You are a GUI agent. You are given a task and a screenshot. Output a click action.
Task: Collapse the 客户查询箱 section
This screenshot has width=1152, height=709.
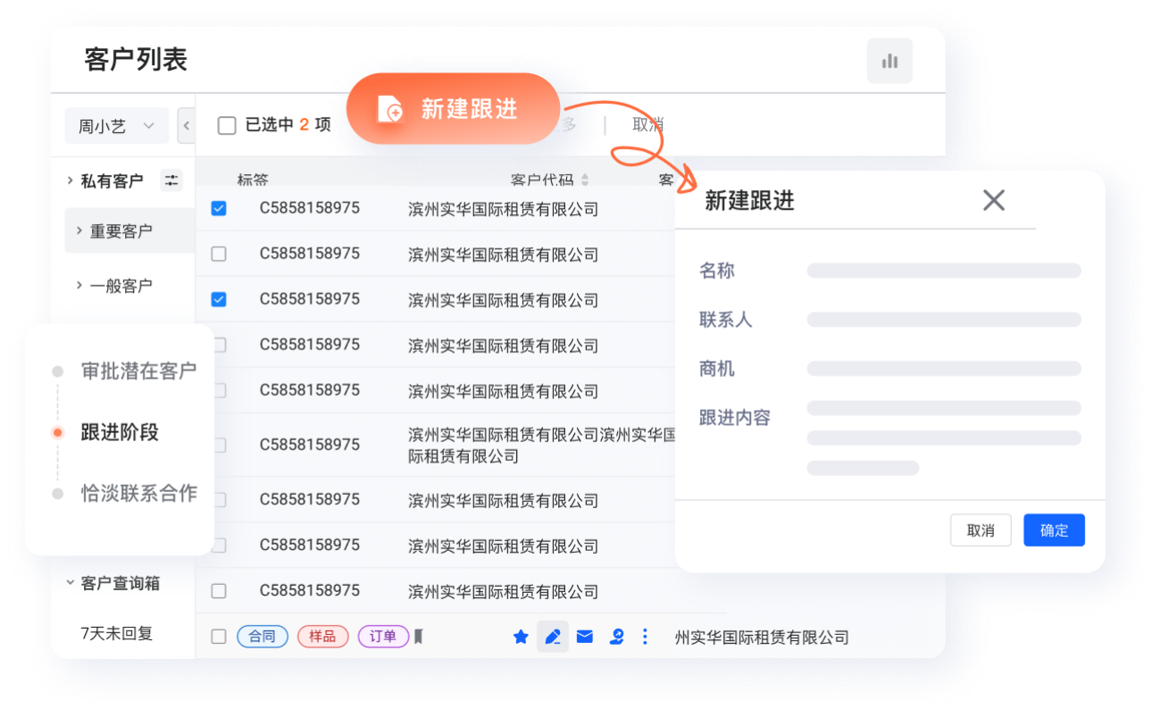[x=70, y=583]
